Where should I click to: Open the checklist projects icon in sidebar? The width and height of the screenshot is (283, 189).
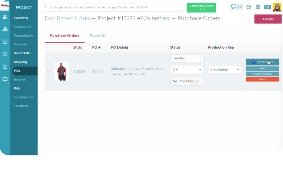coord(5,42)
